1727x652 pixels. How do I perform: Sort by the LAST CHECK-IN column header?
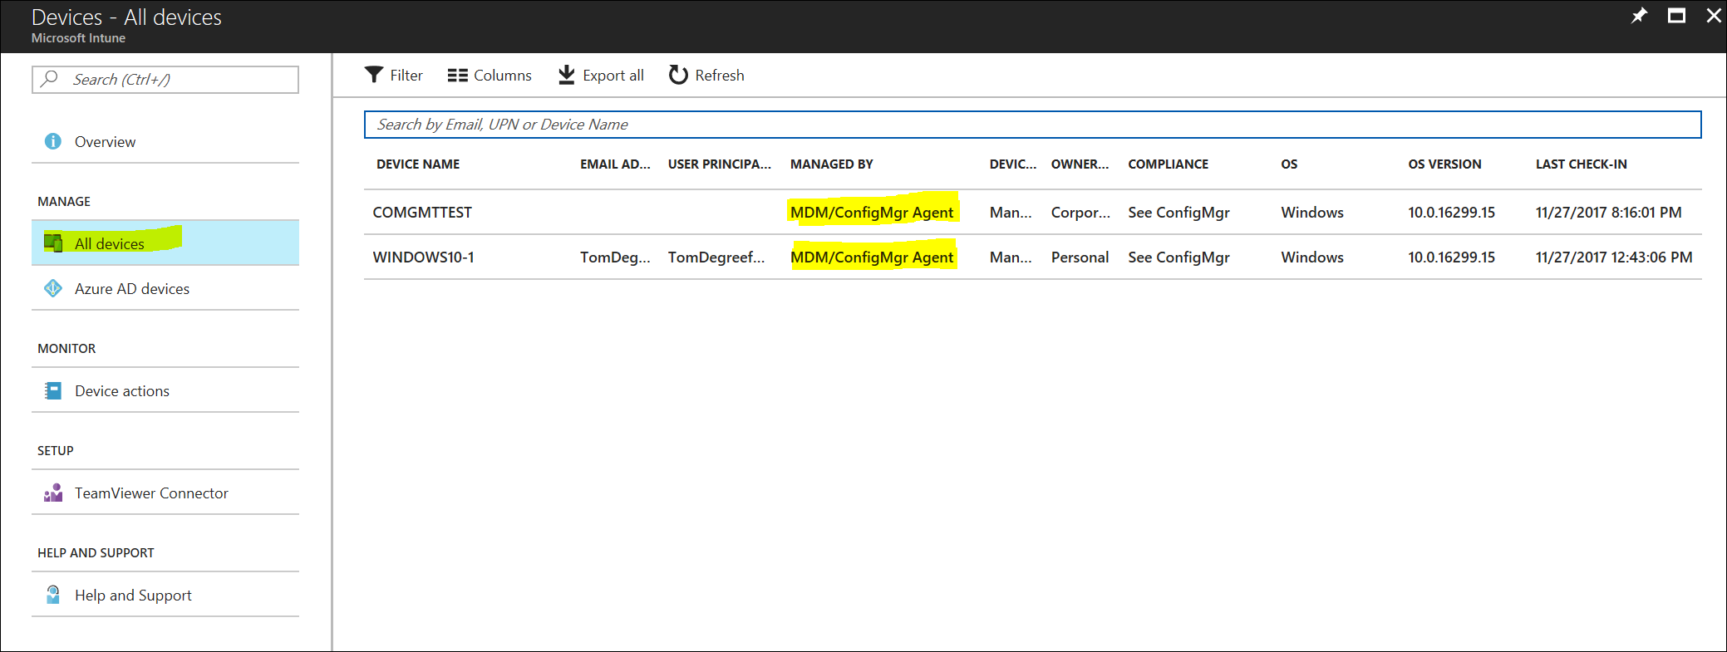1582,164
